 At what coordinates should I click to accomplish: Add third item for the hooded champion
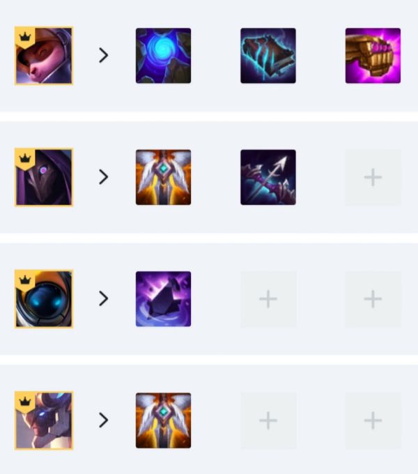pos(373,178)
